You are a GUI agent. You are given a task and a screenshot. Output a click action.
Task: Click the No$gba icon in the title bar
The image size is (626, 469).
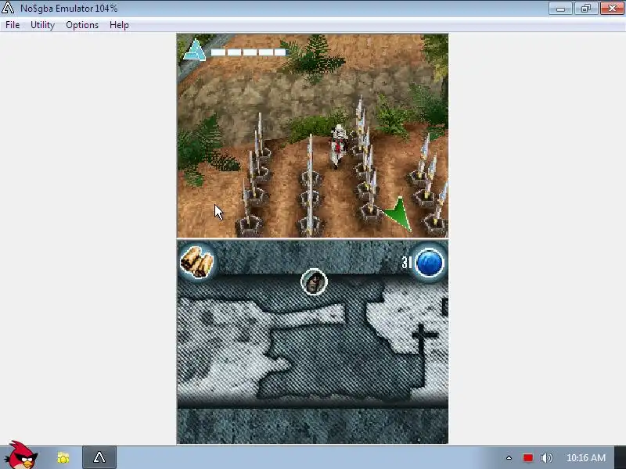8,8
